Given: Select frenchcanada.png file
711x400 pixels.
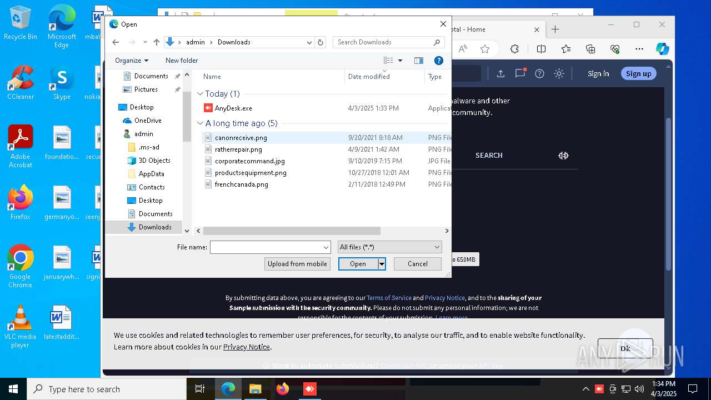Looking at the screenshot, I should (x=241, y=184).
